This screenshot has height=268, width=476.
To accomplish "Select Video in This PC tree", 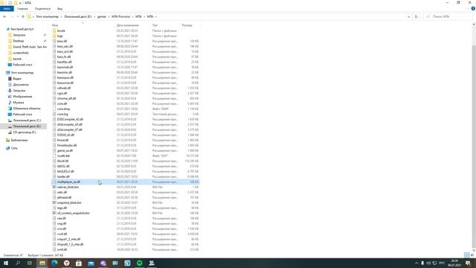I will coord(17,79).
